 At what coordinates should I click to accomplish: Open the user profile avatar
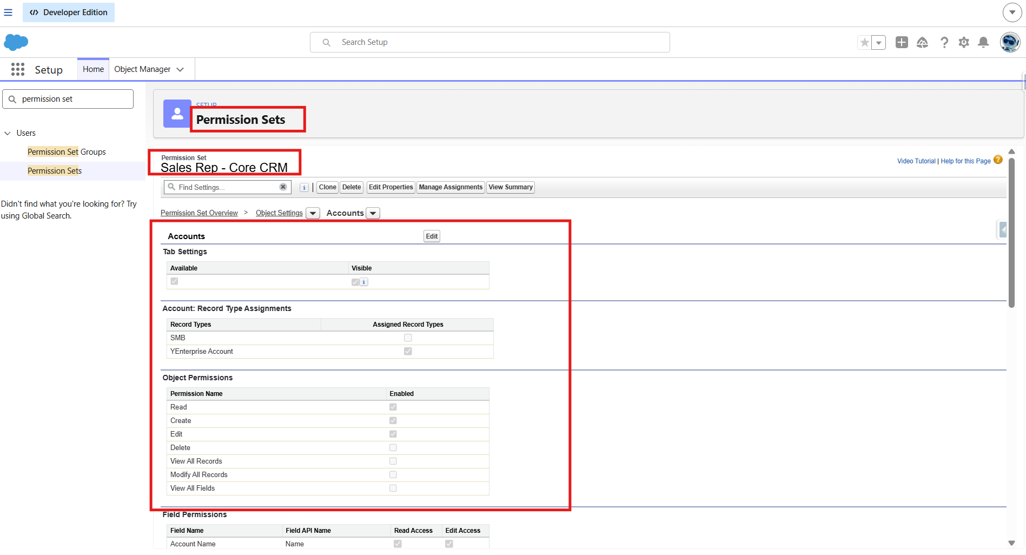pyautogui.click(x=1010, y=42)
